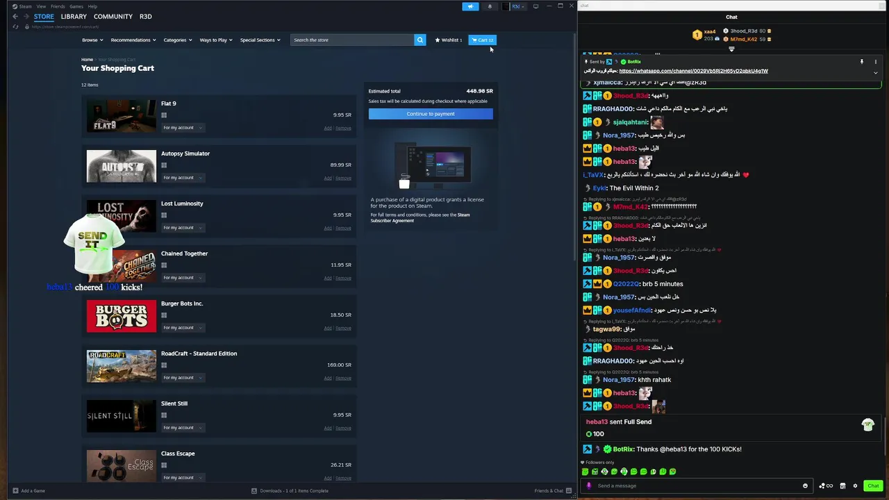Switch to the COMMUNITY tab
This screenshot has height=500, width=889.
[x=113, y=17]
